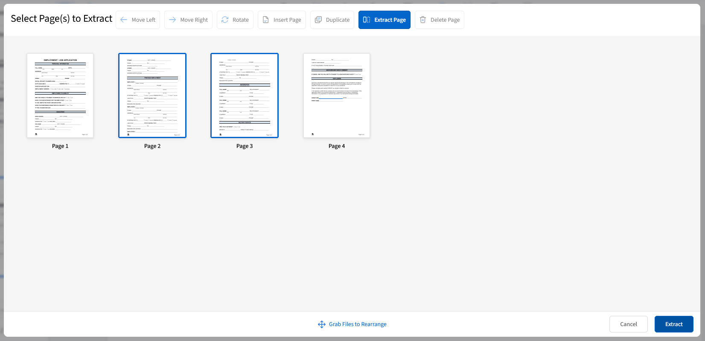Viewport: 705px width, 341px height.
Task: Click the Insert Page text
Action: click(287, 20)
